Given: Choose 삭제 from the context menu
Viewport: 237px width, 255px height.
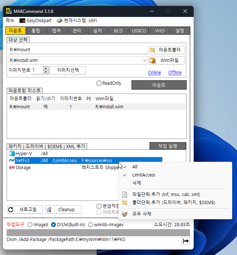Looking at the screenshot, I should (x=175, y=183).
